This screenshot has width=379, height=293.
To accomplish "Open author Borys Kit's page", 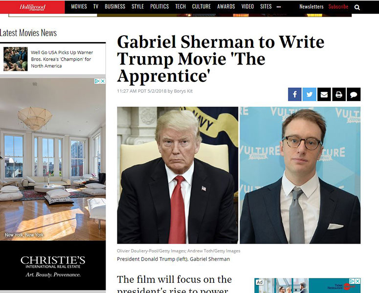I will point(183,91).
